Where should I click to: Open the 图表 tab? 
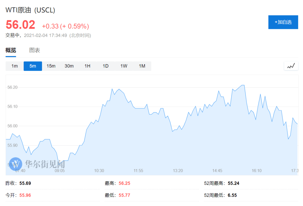[x=35, y=50]
